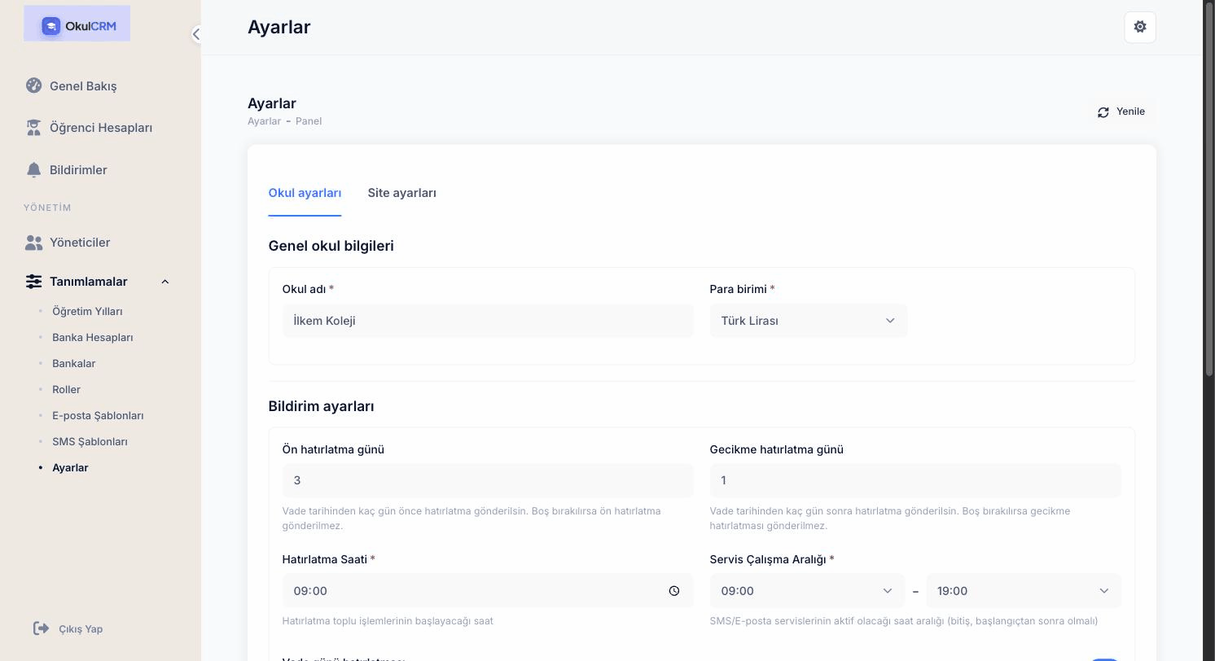The height and width of the screenshot is (661, 1215).
Task: Open Öğrenci Hesapları in sidebar
Action: click(x=101, y=127)
